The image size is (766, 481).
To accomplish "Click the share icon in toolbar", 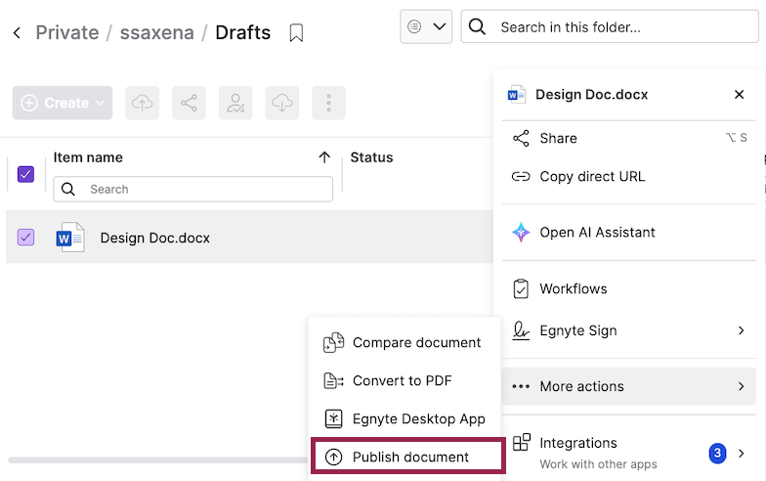I will tap(189, 103).
